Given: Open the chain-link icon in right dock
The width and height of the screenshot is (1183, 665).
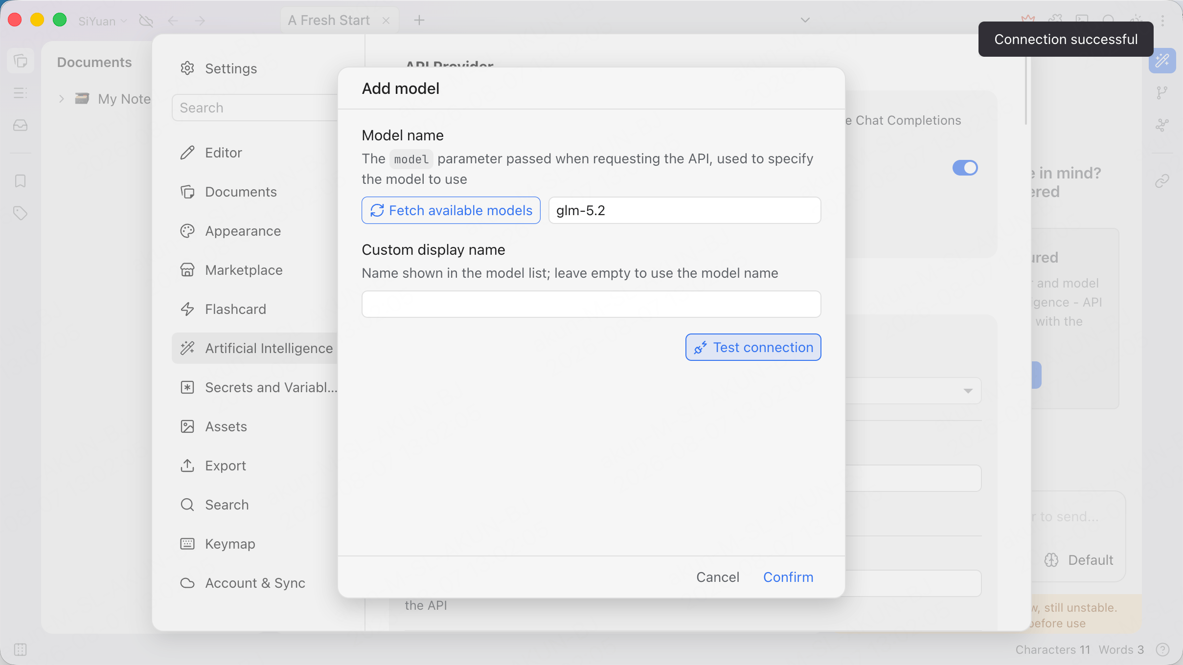Looking at the screenshot, I should click(1162, 181).
